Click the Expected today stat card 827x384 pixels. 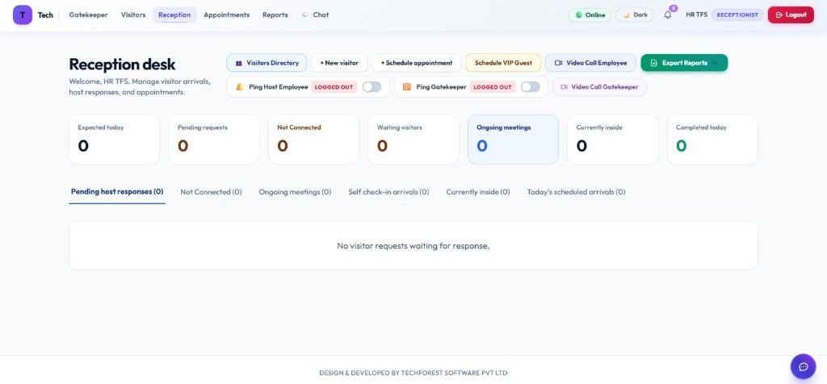pos(114,140)
